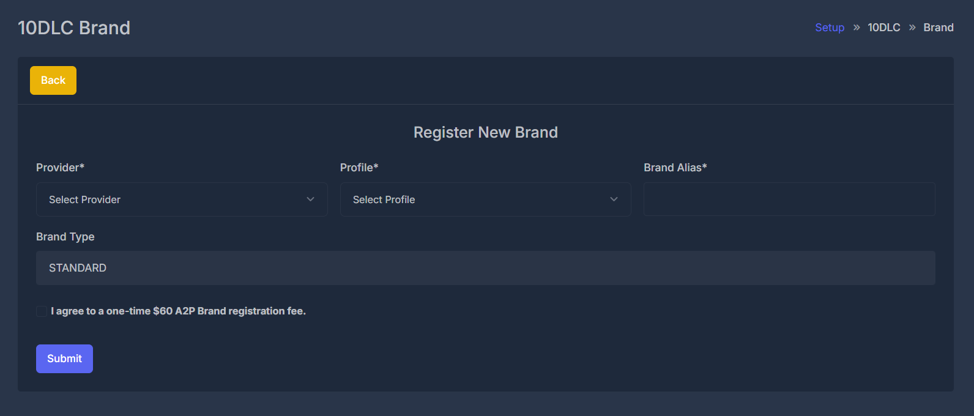Screen dimensions: 974x416
Task: Focus the Brand Alias input field
Action: [789, 199]
